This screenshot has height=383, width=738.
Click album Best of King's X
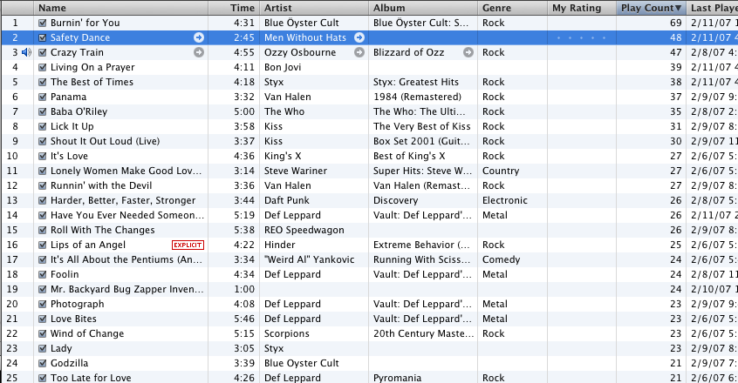click(x=409, y=157)
